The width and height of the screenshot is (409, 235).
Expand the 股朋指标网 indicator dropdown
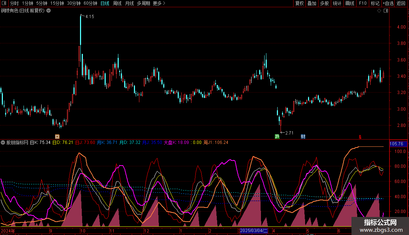point(3,142)
